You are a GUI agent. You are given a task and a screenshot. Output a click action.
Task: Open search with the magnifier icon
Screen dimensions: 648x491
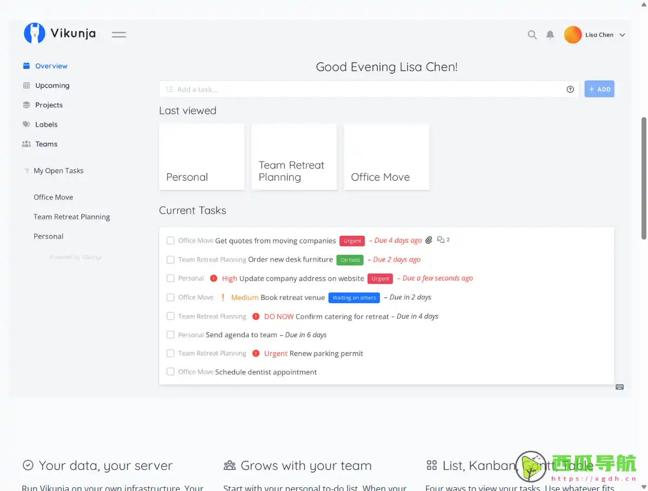click(x=532, y=35)
